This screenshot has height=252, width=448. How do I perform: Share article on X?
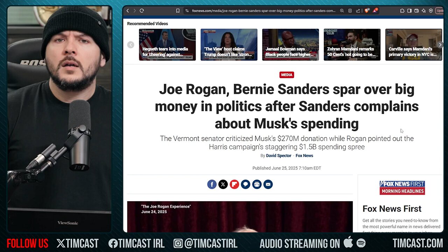(223, 184)
